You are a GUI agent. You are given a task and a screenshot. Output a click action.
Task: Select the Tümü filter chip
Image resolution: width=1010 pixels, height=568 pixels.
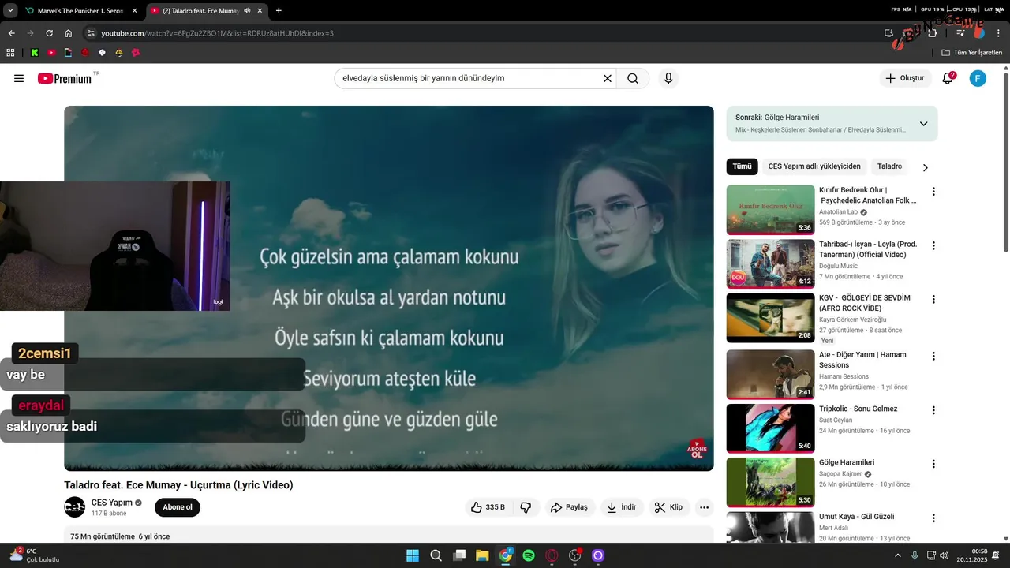pos(742,166)
